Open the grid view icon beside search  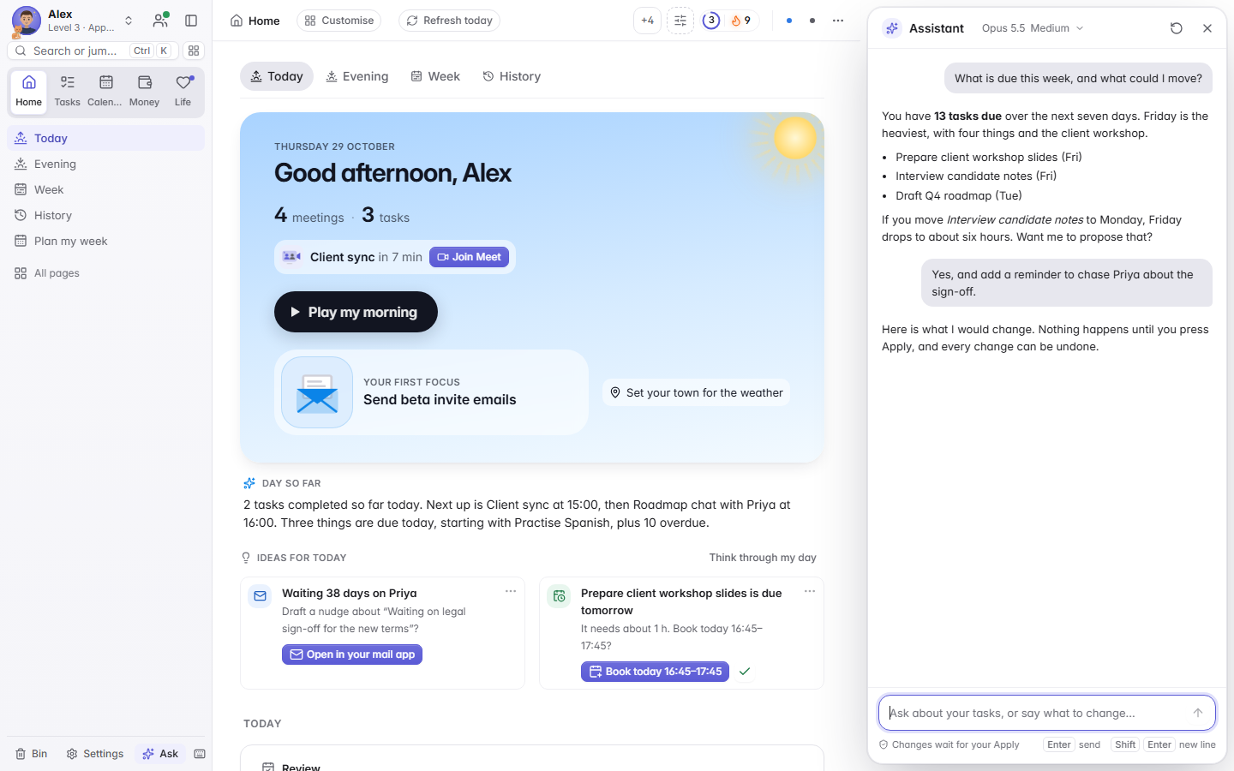194,51
